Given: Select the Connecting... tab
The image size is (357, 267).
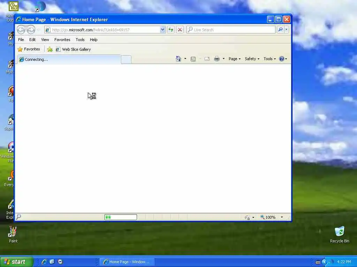Looking at the screenshot, I should [x=69, y=59].
